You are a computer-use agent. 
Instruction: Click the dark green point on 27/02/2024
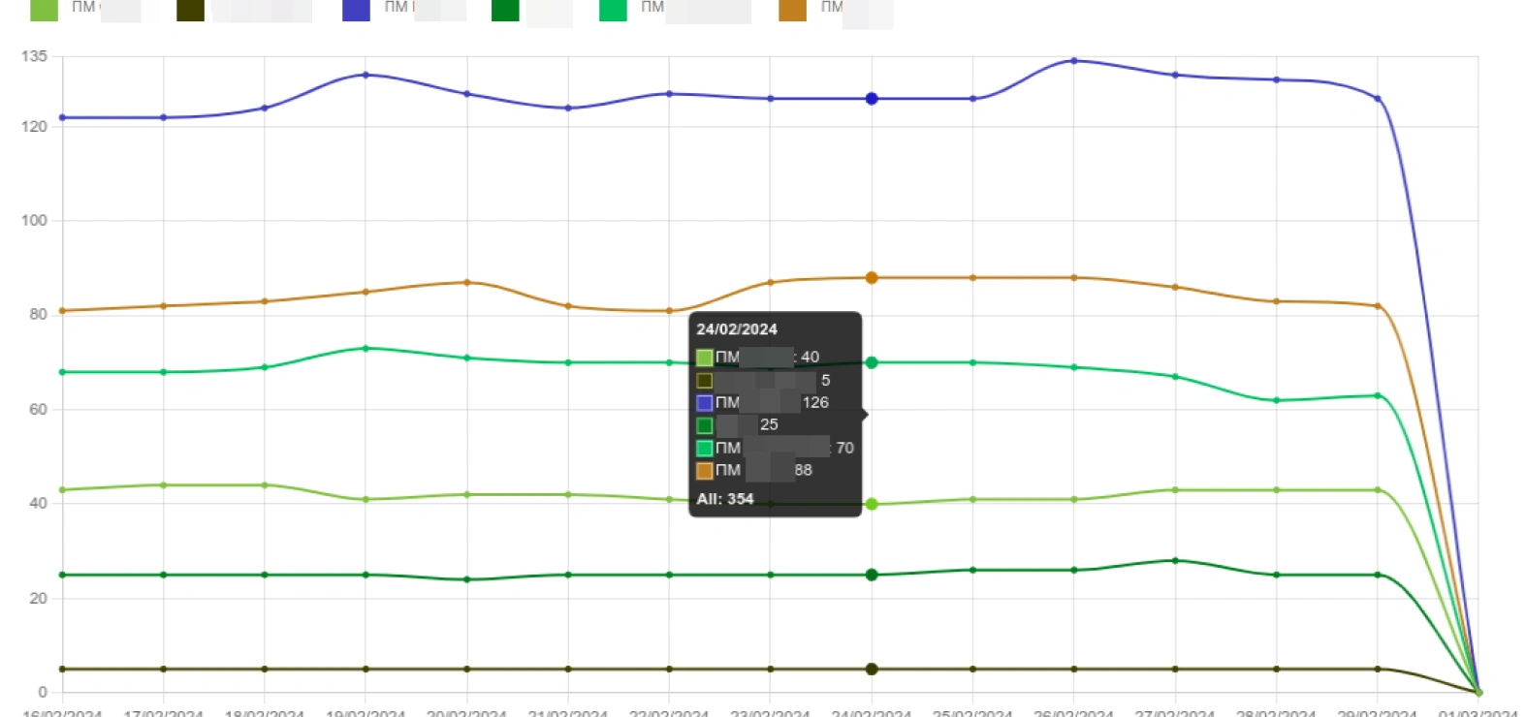[1175, 561]
